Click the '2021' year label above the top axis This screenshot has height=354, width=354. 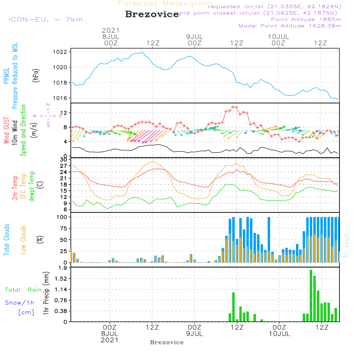(x=110, y=30)
